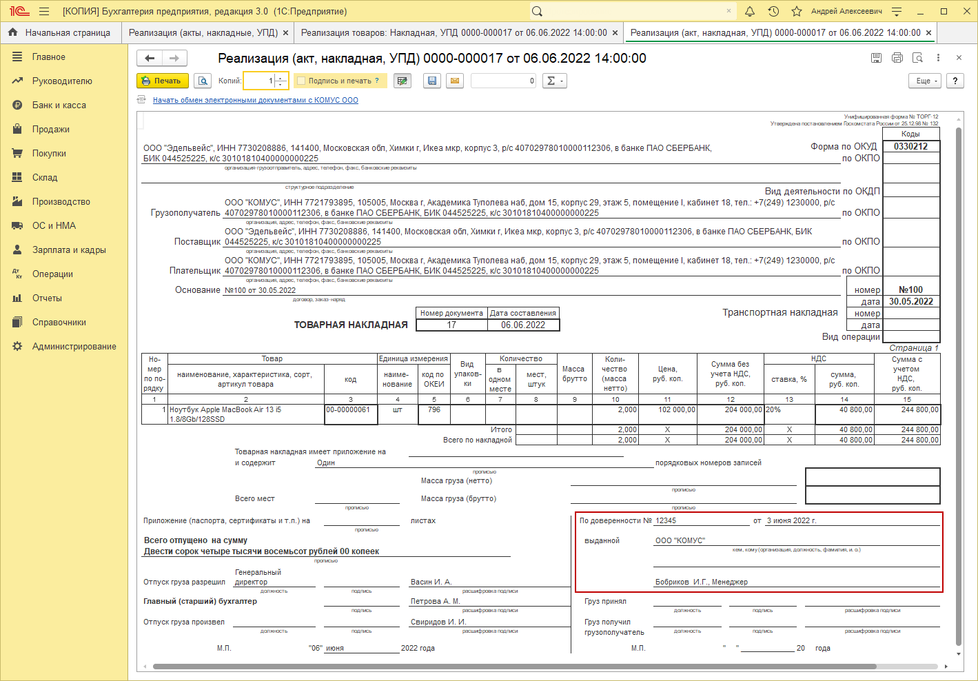The width and height of the screenshot is (978, 681).
Task: Open the notifications bell
Action: click(x=750, y=12)
